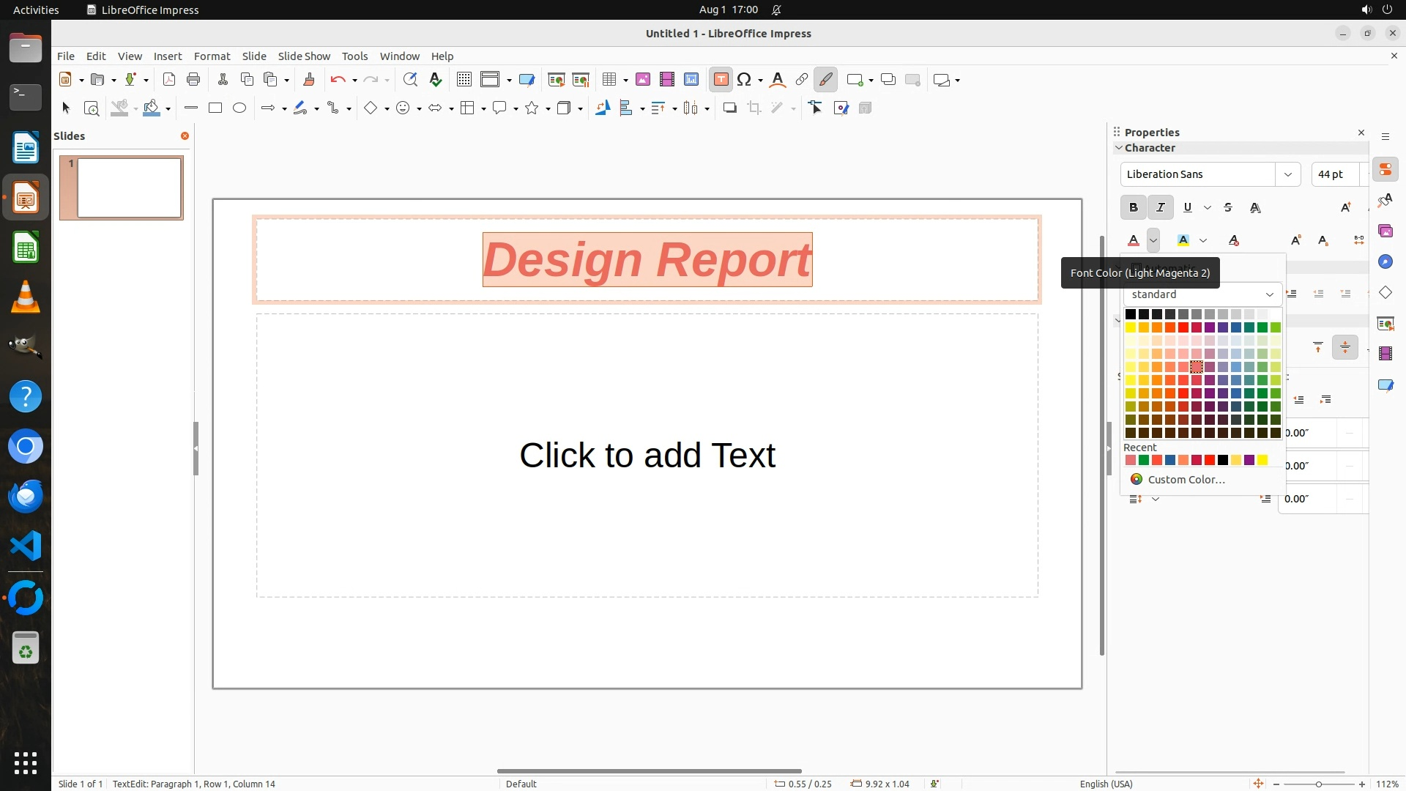Click the Insert Special Character omega icon

click(744, 80)
